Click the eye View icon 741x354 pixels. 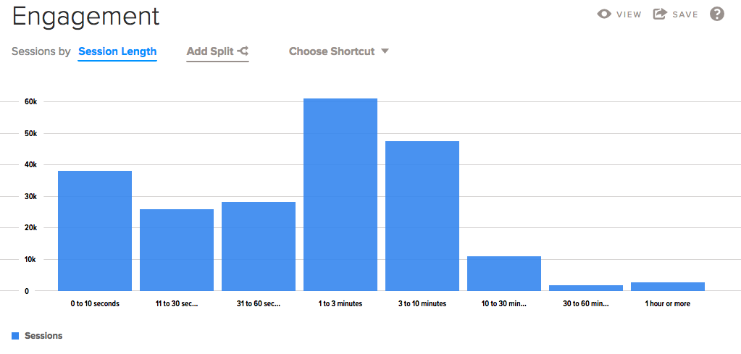[x=604, y=14]
